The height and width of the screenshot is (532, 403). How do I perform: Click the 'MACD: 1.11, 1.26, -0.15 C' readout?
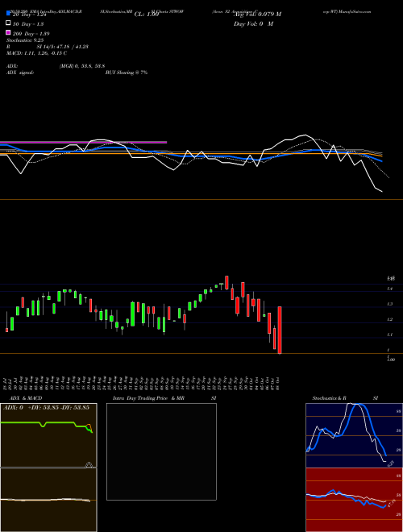tap(36, 53)
